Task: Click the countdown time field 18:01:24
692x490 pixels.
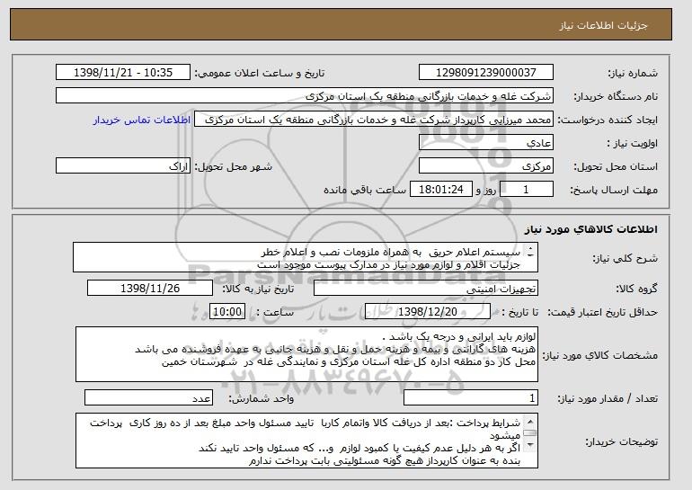Action: pyautogui.click(x=441, y=190)
